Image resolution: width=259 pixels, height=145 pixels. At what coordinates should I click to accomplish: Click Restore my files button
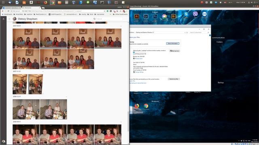point(174,79)
